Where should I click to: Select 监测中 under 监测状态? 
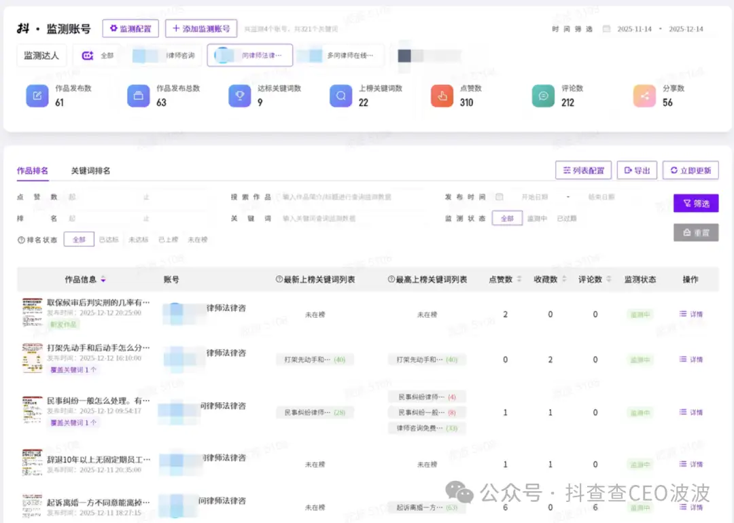click(x=537, y=219)
